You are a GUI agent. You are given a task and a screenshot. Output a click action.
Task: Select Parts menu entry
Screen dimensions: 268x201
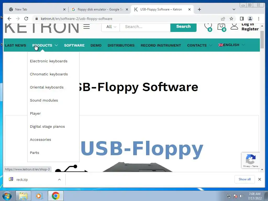(35, 153)
